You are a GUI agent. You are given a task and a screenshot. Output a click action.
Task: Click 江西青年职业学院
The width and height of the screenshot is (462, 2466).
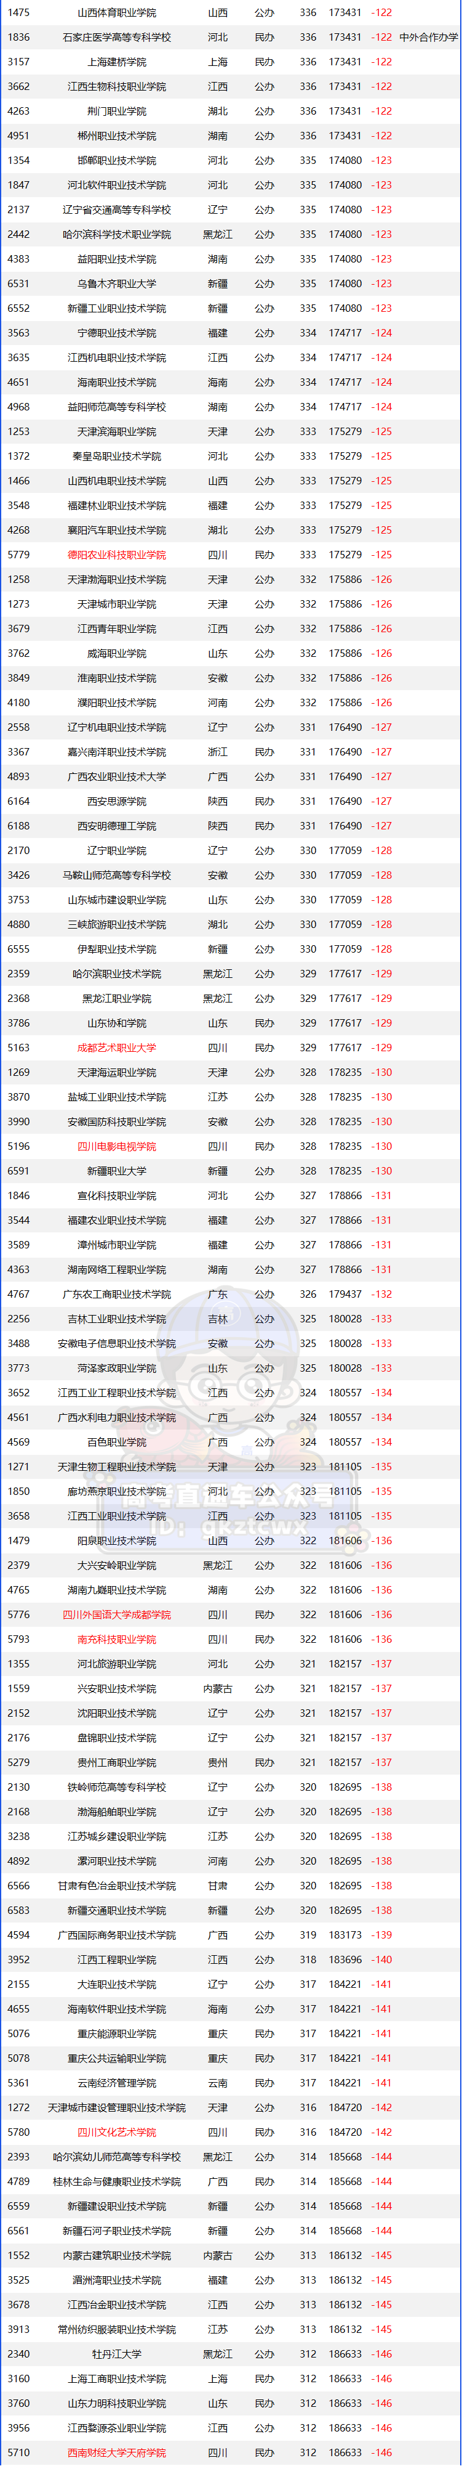point(117,629)
